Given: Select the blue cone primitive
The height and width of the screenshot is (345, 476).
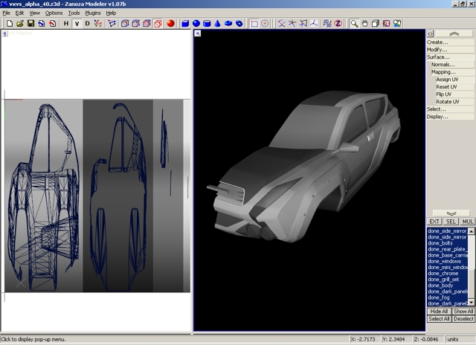Looking at the screenshot, I should point(218,23).
